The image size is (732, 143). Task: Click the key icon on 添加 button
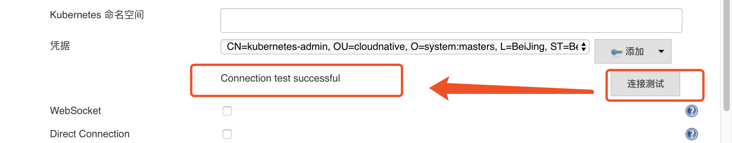point(616,51)
